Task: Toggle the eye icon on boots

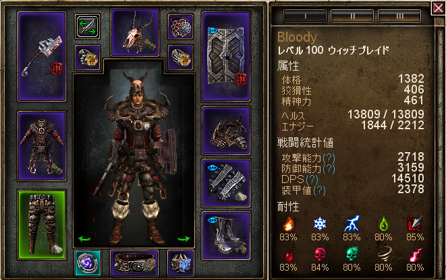Action: (x=213, y=220)
